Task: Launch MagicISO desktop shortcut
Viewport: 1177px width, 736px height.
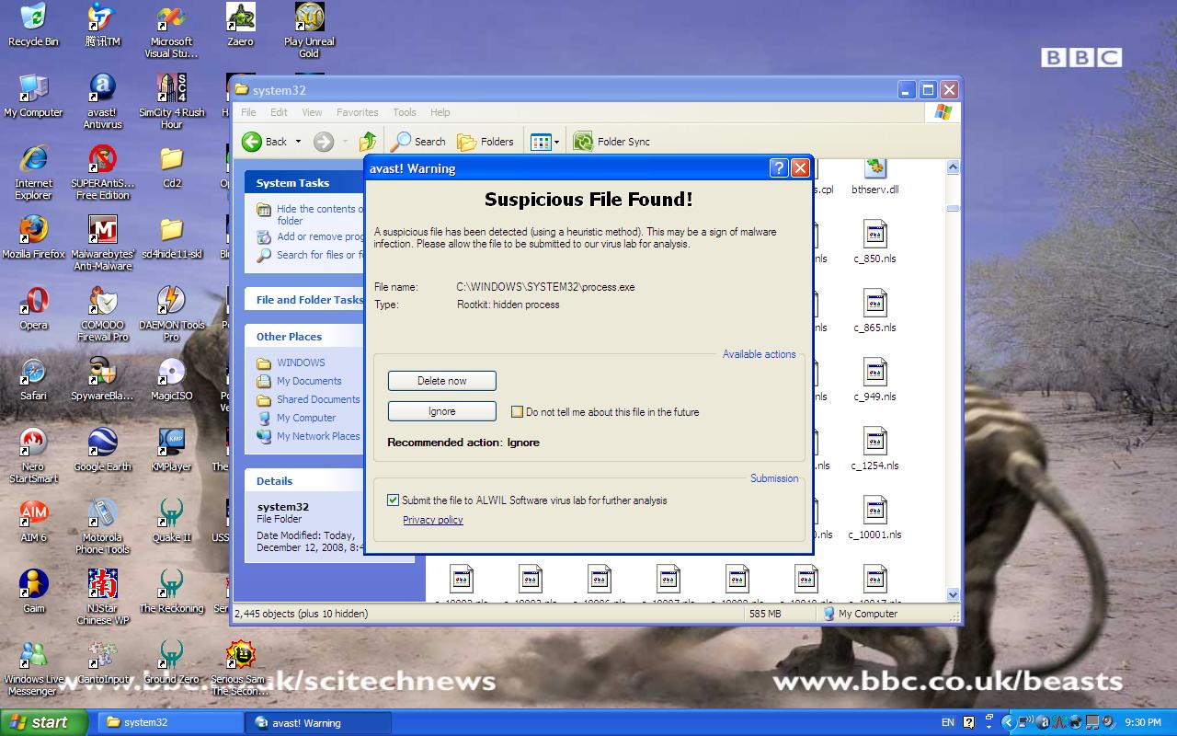Action: click(x=171, y=379)
